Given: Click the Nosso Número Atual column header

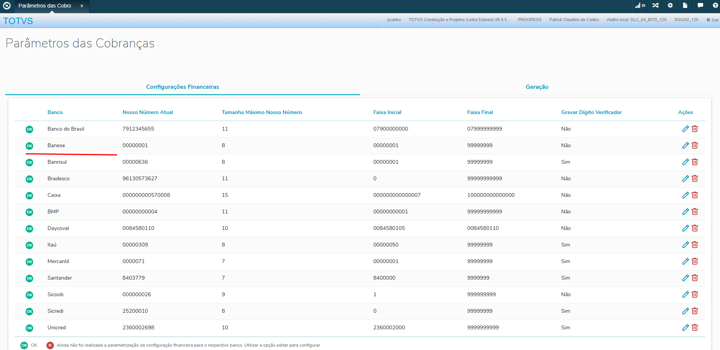Looking at the screenshot, I should click(148, 112).
